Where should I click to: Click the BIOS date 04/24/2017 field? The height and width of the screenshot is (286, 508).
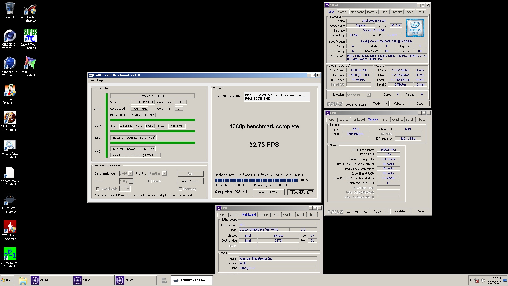pyautogui.click(x=278, y=268)
